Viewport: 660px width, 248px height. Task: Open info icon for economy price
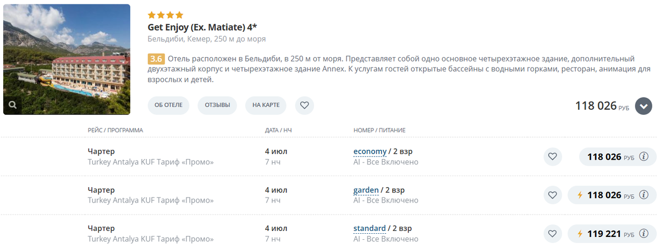[x=644, y=157]
